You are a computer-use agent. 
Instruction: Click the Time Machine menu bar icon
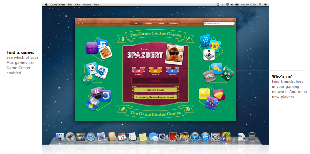218,4
